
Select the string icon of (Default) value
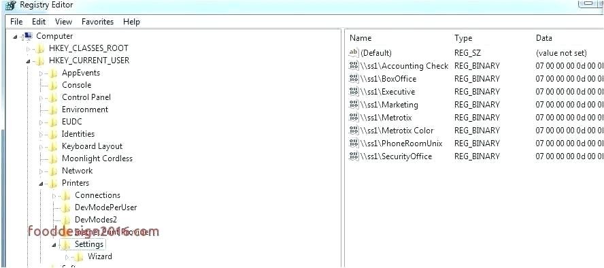click(354, 53)
